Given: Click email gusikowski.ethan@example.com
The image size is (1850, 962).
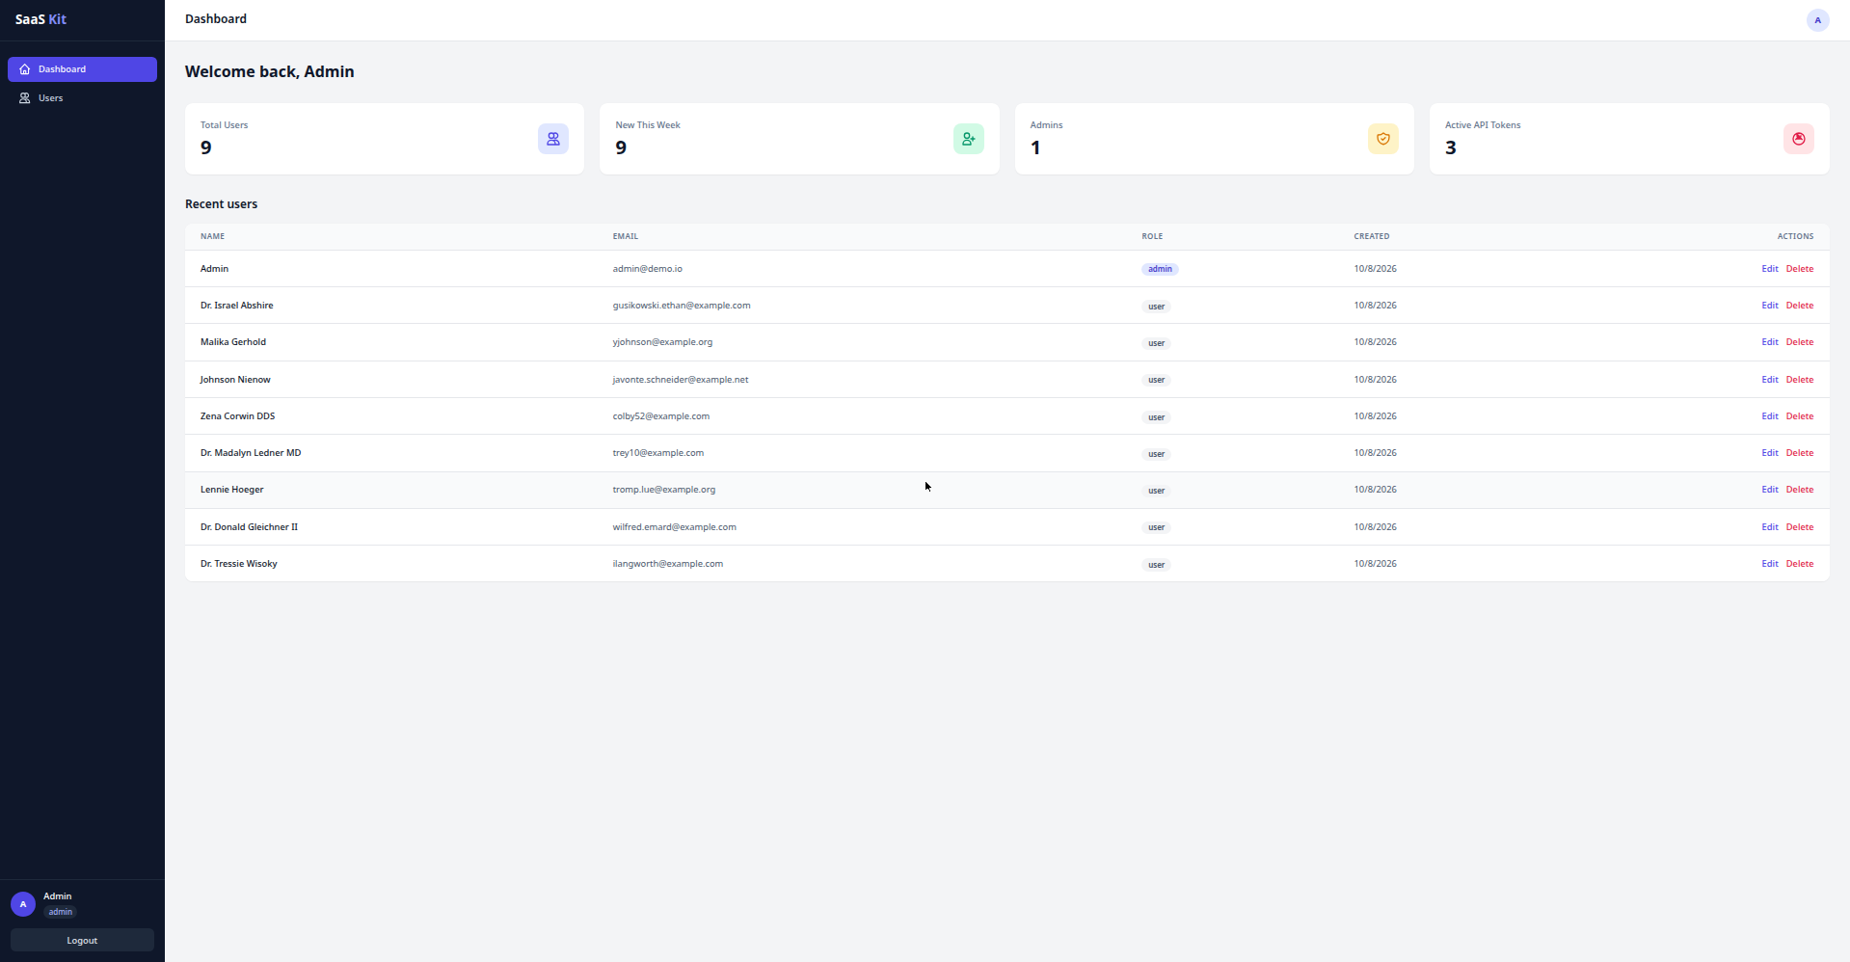Looking at the screenshot, I should 682,306.
